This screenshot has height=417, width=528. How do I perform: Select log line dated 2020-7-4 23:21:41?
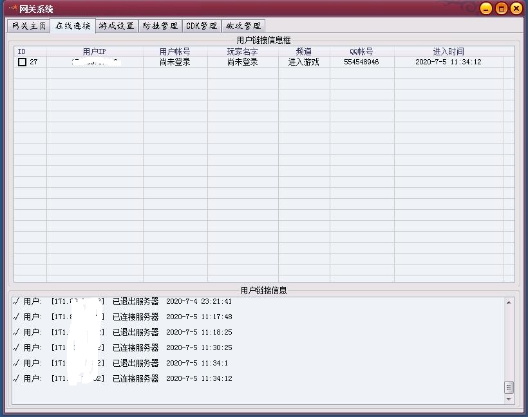click(122, 301)
